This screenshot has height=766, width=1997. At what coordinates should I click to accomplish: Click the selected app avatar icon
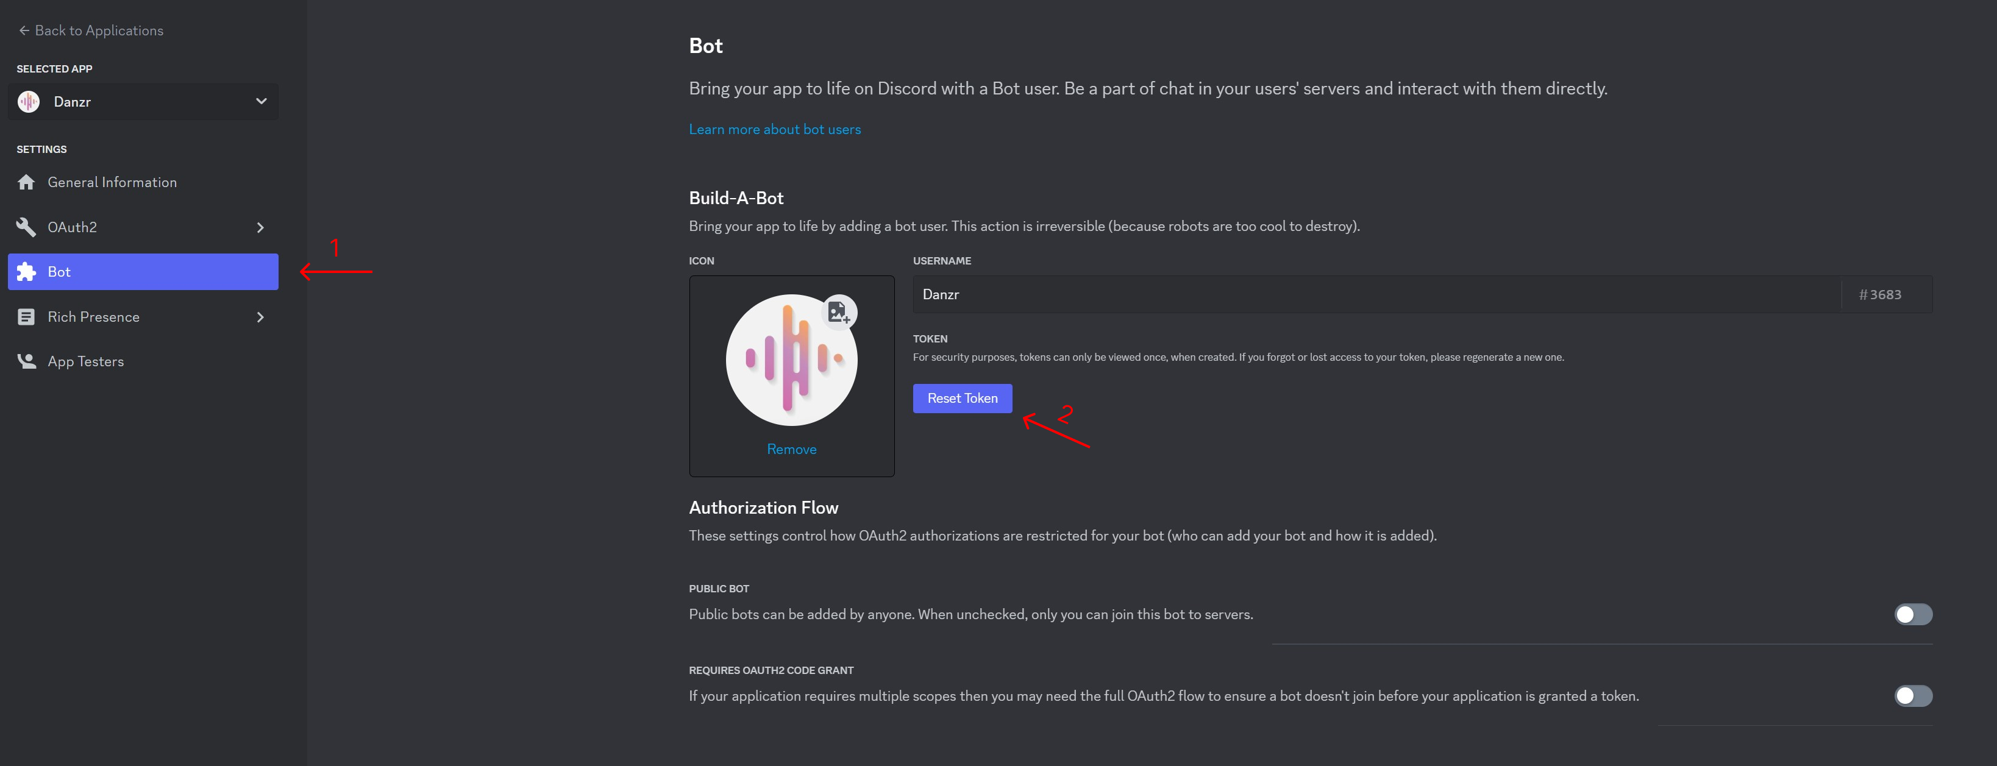tap(28, 101)
